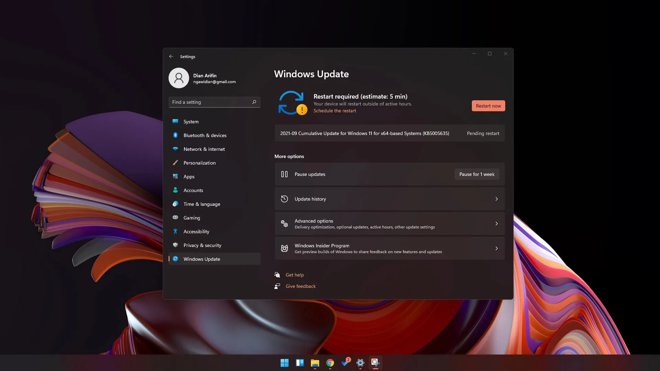Open Advanced options row
Image resolution: width=660 pixels, height=371 pixels.
click(x=389, y=224)
